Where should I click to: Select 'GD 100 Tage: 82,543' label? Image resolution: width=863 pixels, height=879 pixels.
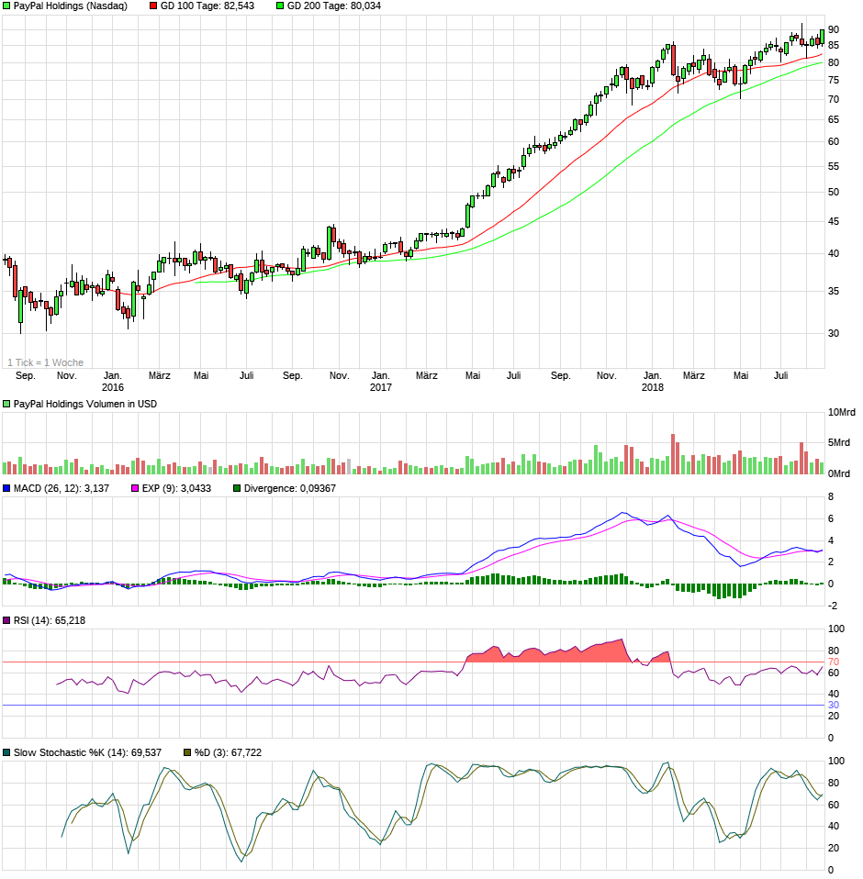tap(207, 6)
